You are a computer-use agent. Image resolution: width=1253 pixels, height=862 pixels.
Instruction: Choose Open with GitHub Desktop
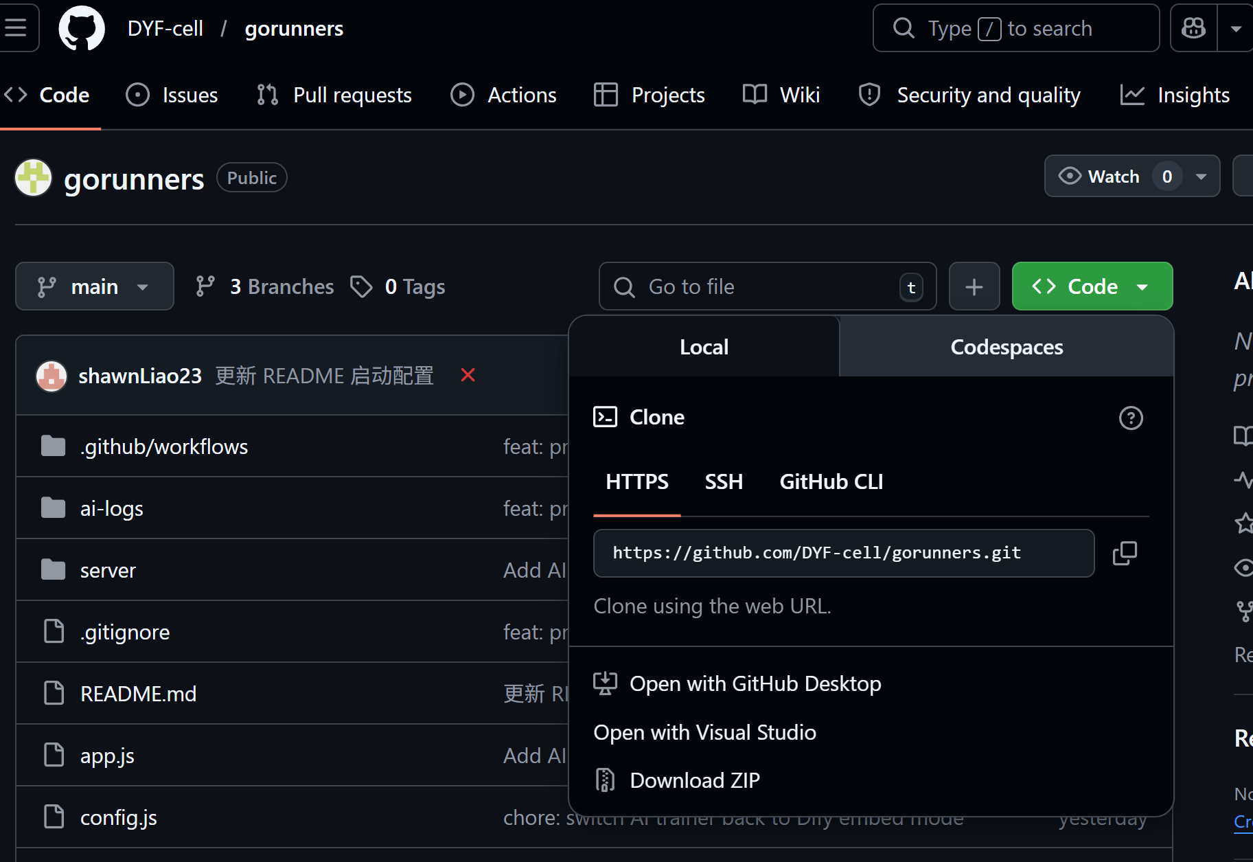[737, 684]
